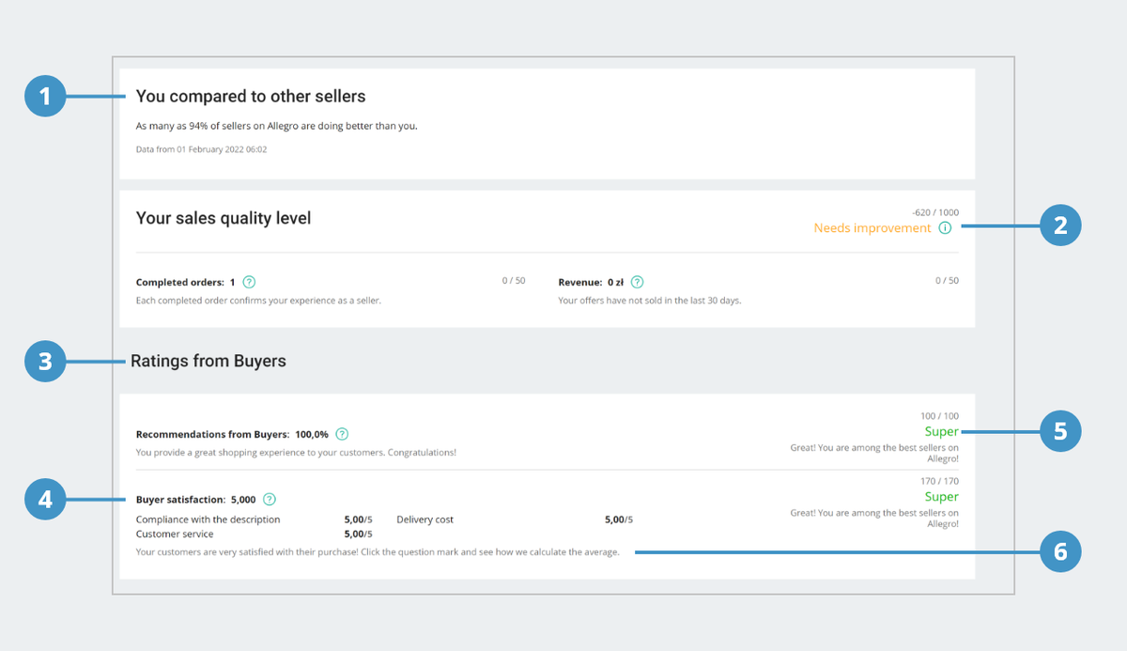Click the help icon beside Completed orders
This screenshot has height=651, width=1127.
[249, 282]
